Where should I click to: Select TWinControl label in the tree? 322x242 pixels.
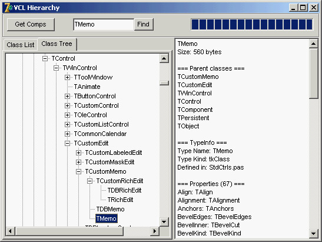(80, 68)
